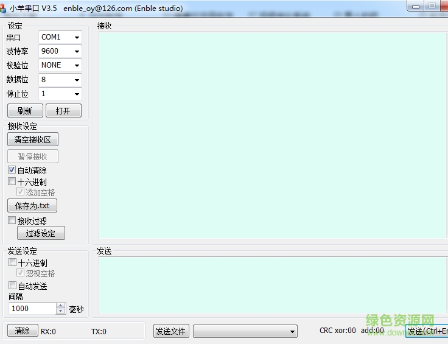The image size is (448, 344).
Task: Toggle the 自动发送 auto send checkbox
Action: (x=12, y=286)
